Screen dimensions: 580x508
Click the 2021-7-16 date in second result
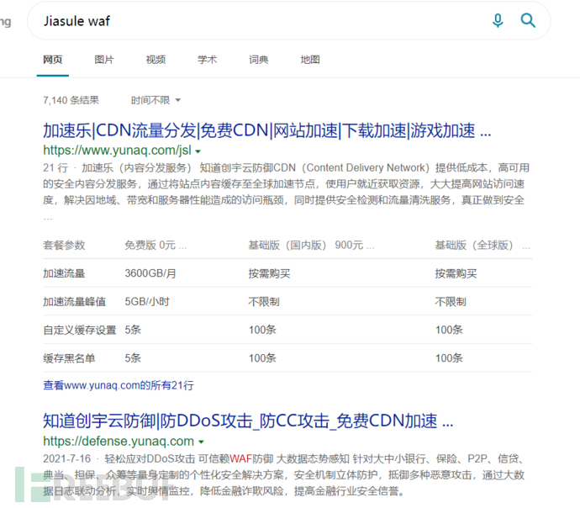point(66,458)
